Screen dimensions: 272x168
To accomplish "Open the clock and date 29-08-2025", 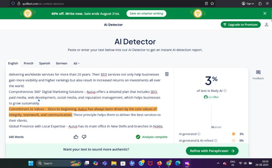I will [x=262, y=163].
